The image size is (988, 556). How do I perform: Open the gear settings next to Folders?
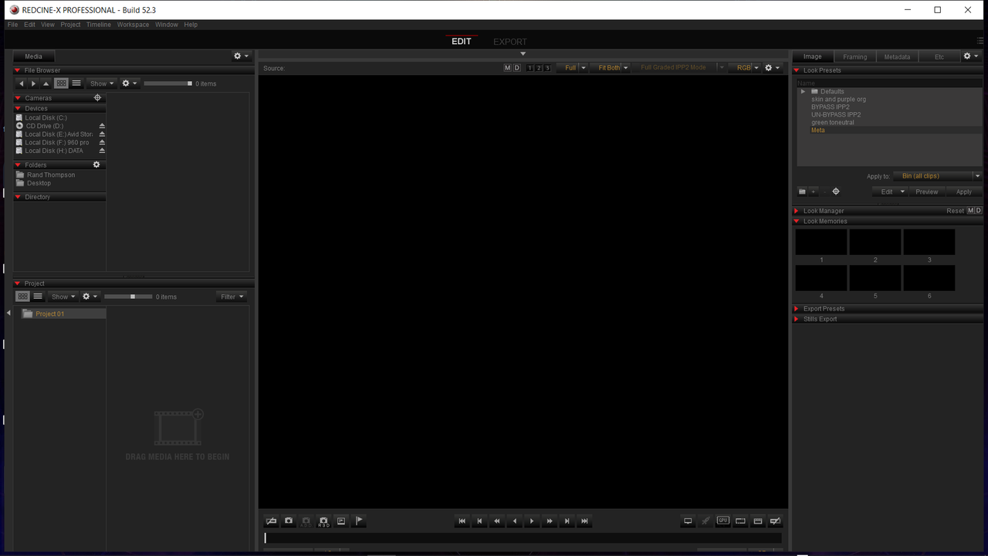[x=96, y=164]
